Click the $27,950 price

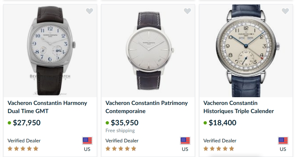tap(27, 123)
